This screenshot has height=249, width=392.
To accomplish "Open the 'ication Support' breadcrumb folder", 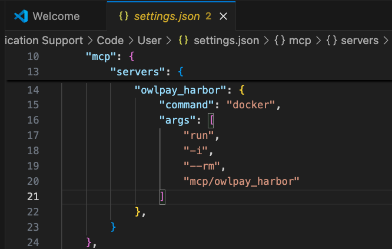I will (44, 41).
